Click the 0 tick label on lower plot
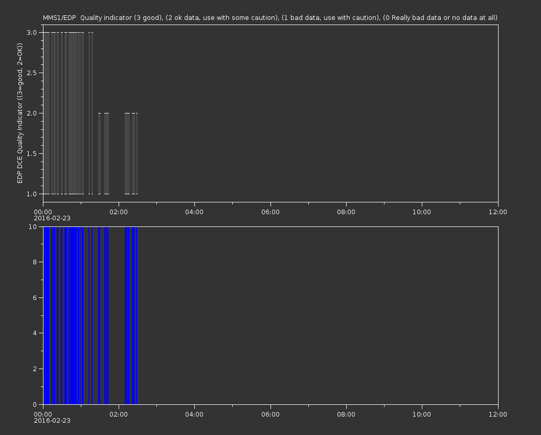 [x=35, y=404]
